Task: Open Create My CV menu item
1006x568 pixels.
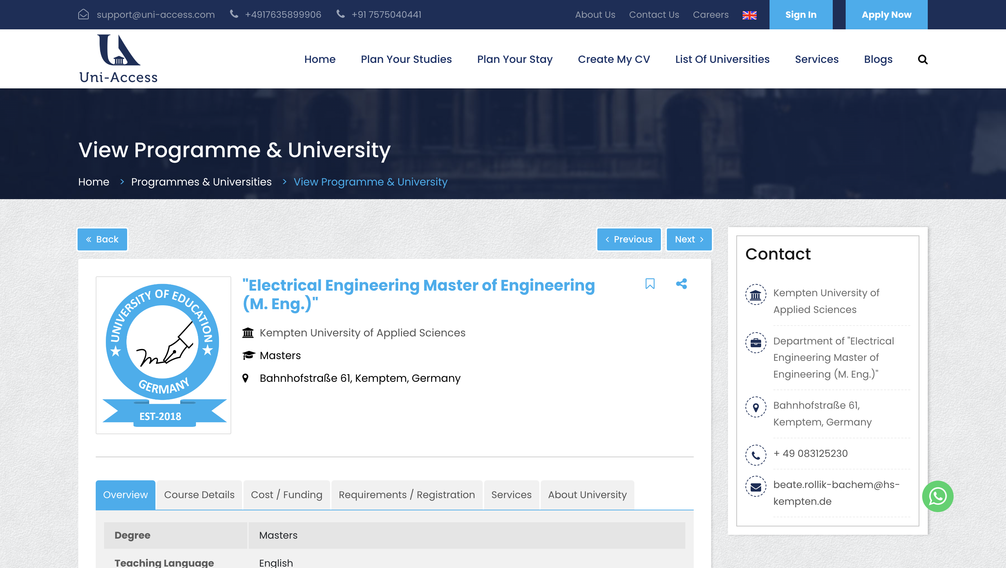Action: pos(613,59)
